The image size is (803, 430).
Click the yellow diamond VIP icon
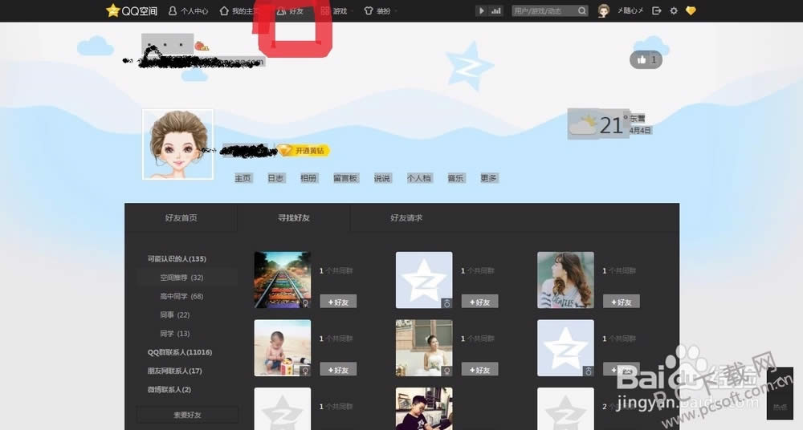pos(691,10)
